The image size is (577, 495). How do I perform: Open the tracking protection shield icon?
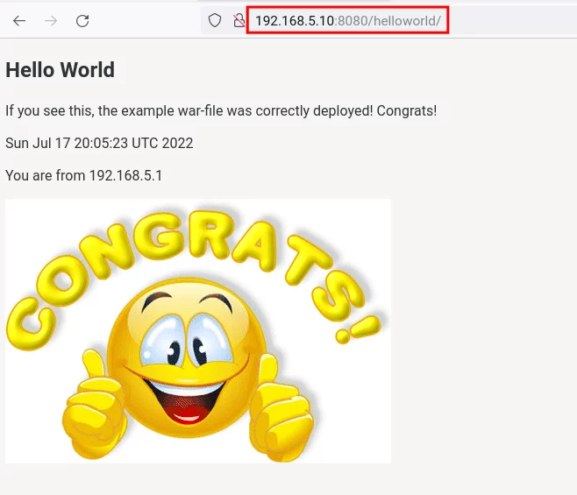pos(215,21)
